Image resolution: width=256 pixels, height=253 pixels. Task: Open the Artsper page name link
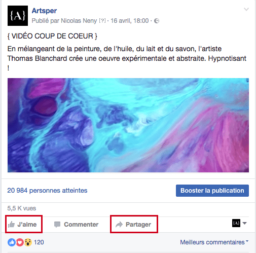44,11
